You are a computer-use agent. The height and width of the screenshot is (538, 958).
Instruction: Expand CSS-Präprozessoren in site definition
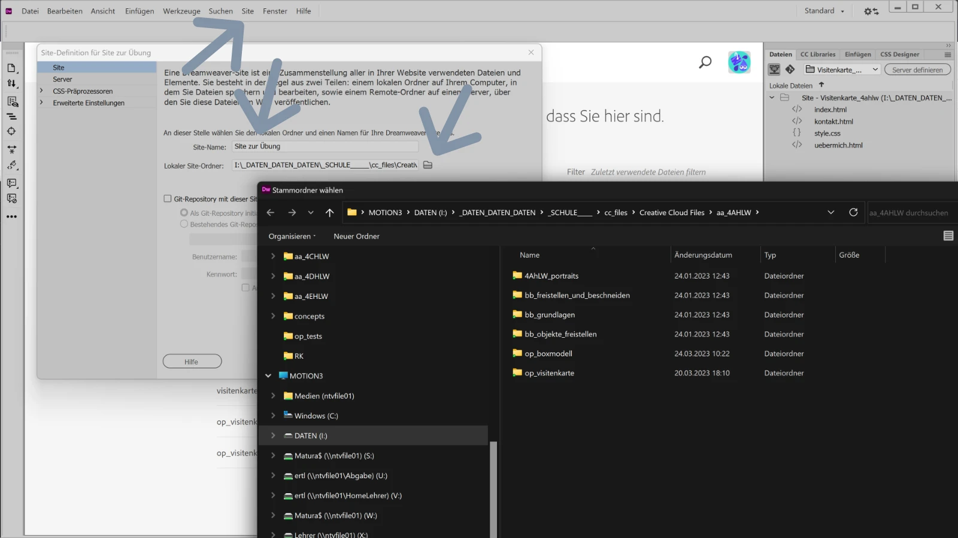click(x=41, y=91)
